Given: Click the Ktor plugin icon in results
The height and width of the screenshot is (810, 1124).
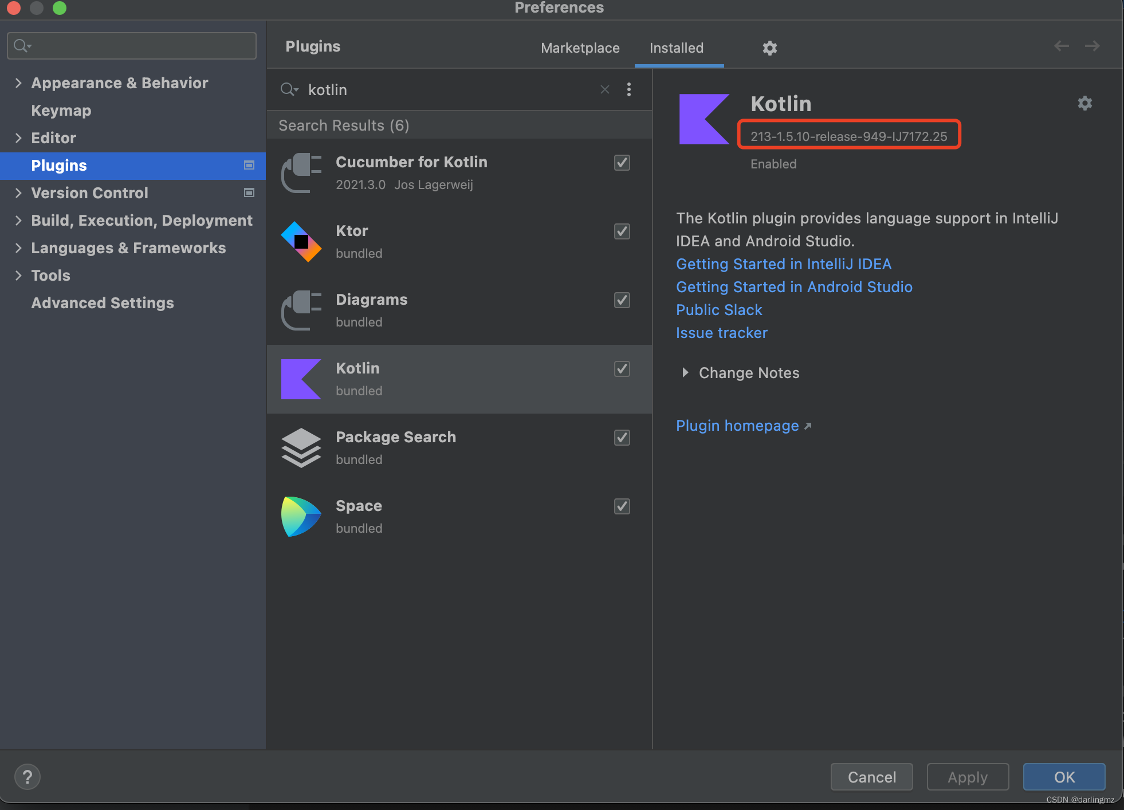Looking at the screenshot, I should 301,242.
